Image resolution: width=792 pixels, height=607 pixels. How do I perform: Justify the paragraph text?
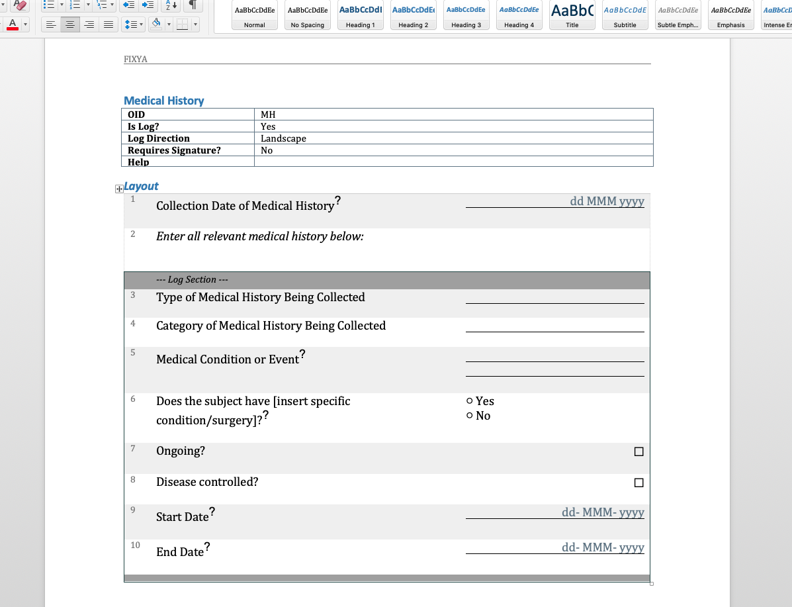(x=108, y=24)
